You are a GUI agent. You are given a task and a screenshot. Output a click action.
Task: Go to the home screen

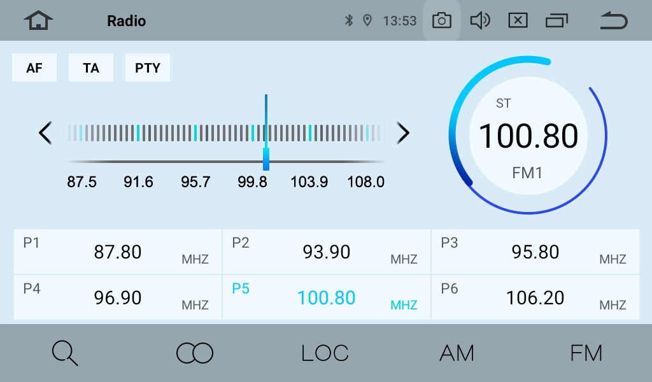(39, 21)
